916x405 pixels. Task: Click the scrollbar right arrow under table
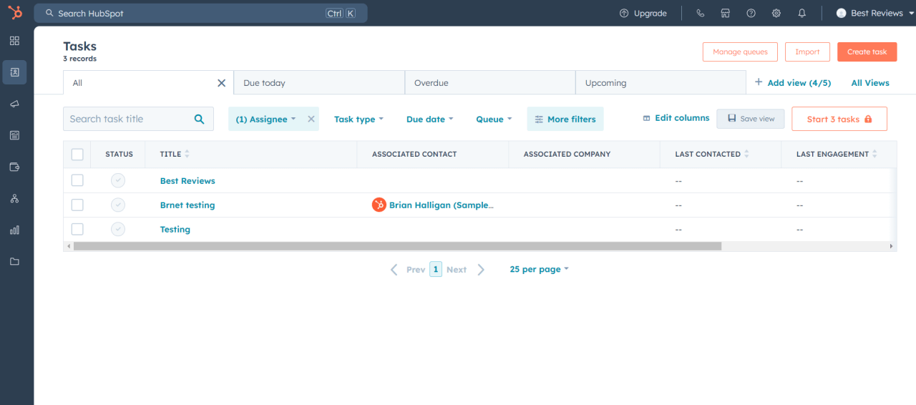(892, 246)
